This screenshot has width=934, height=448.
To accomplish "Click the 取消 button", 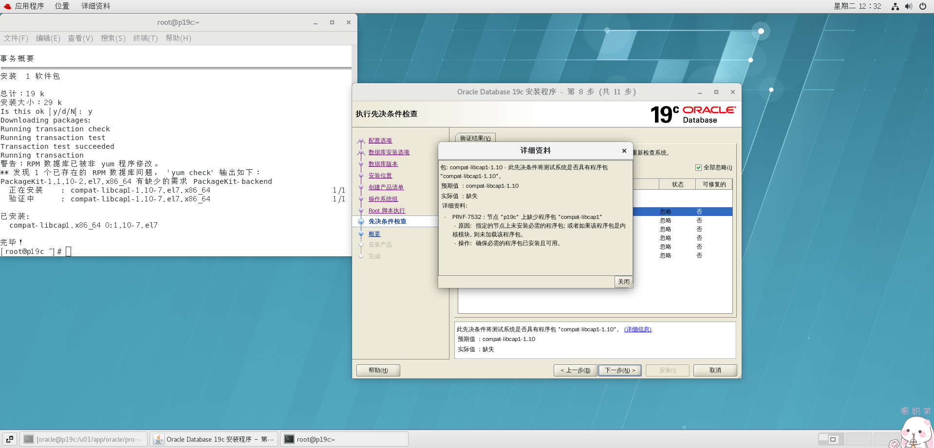I will [715, 370].
